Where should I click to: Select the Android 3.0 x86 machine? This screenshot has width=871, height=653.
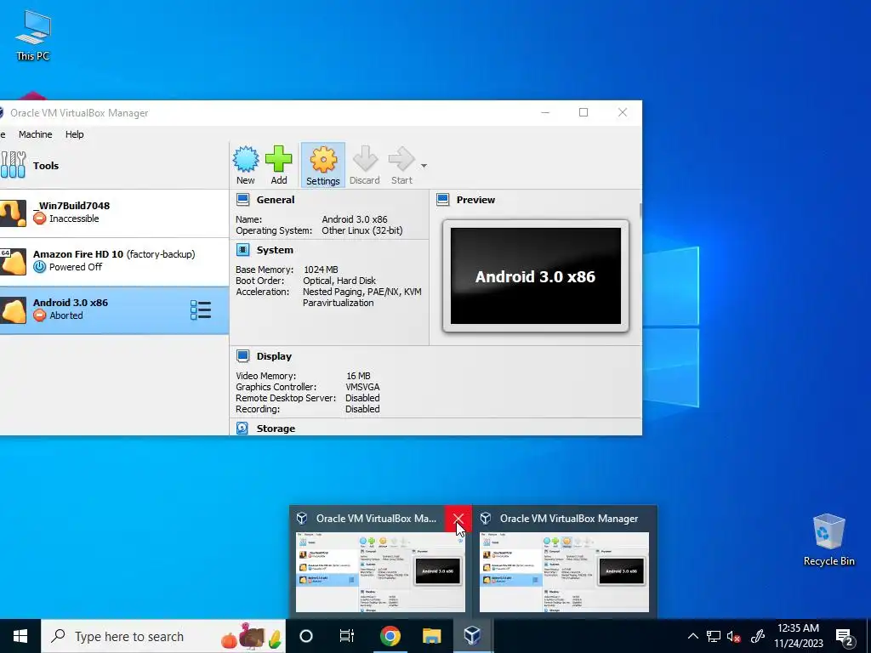(114, 309)
